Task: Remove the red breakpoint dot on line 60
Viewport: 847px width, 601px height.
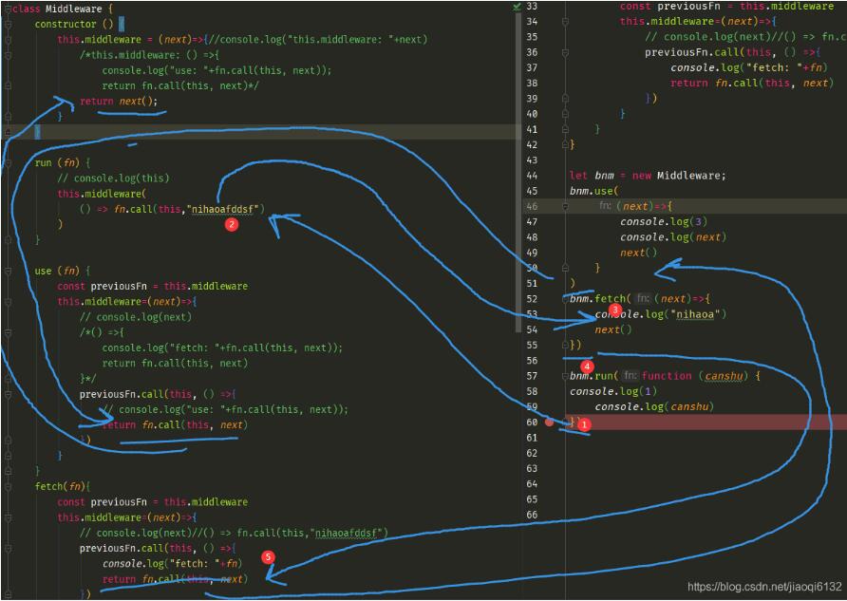Action: [x=549, y=423]
